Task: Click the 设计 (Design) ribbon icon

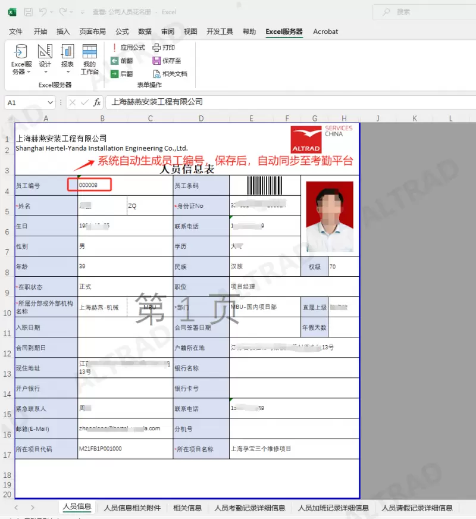Action: (45, 57)
